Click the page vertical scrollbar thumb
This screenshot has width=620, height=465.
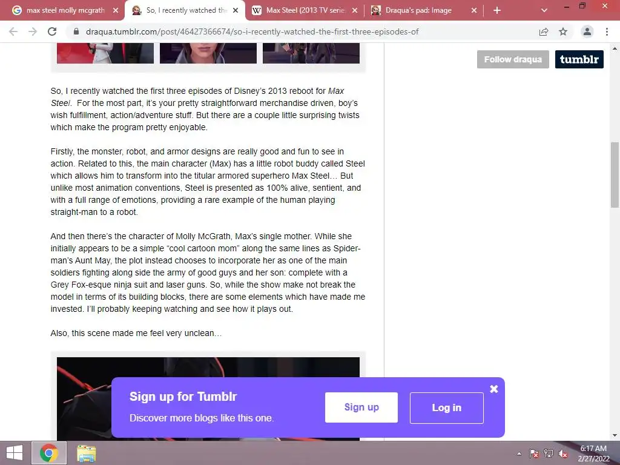(x=615, y=175)
